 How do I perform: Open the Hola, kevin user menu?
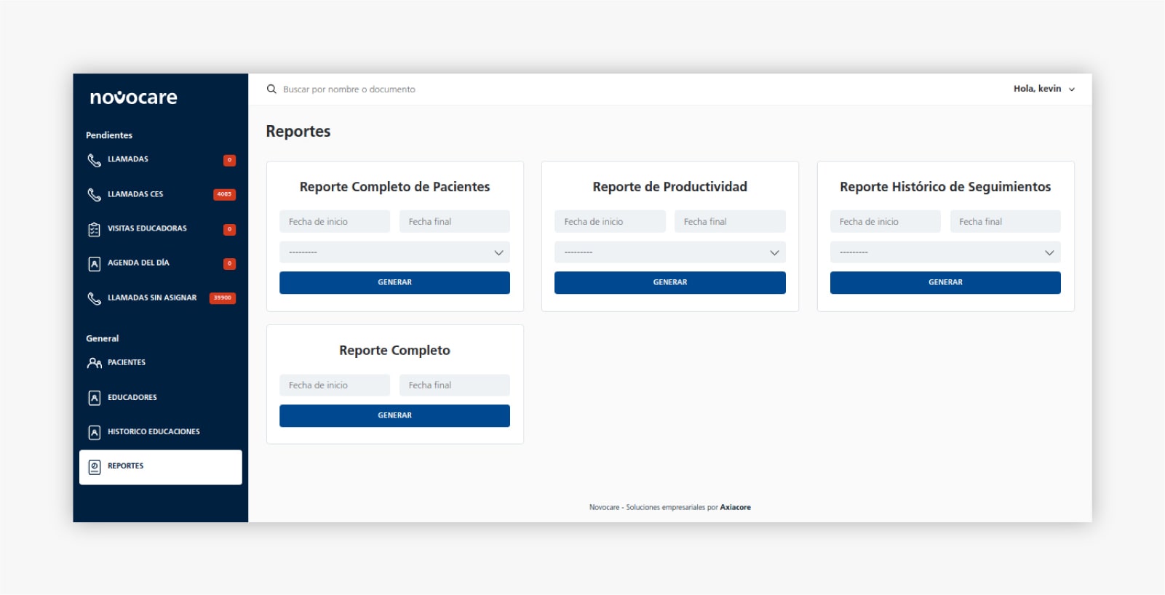1043,89
